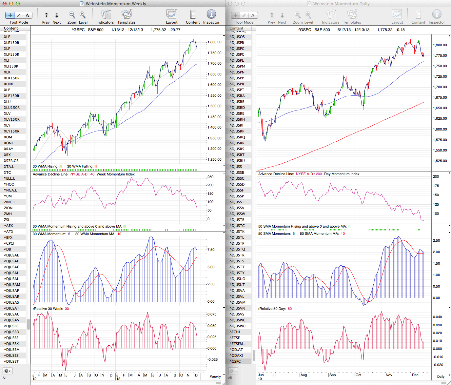Zoom out the Daily chart

pos(298,15)
